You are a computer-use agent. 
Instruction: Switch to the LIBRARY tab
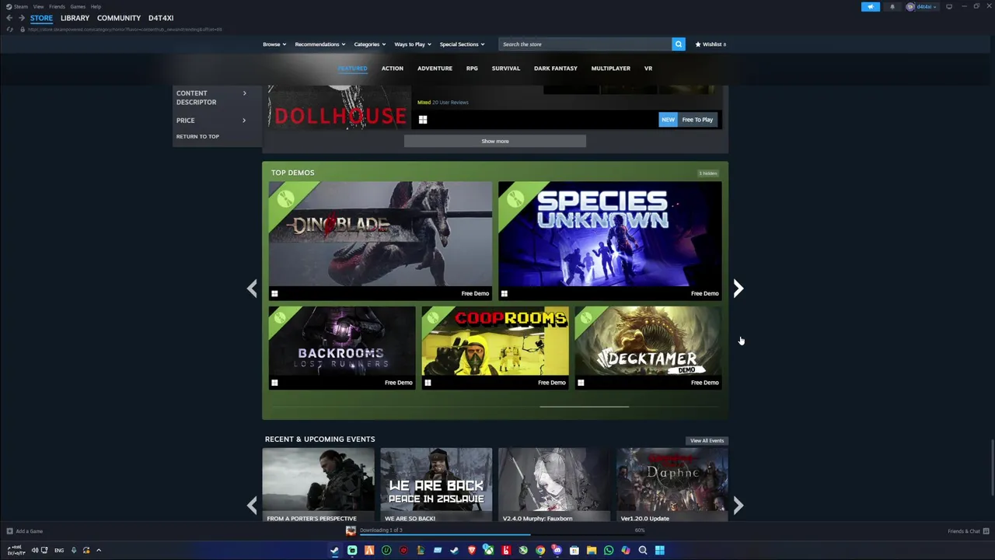[75, 18]
